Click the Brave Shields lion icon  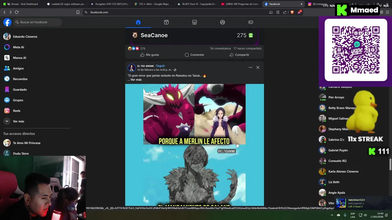coord(292,12)
